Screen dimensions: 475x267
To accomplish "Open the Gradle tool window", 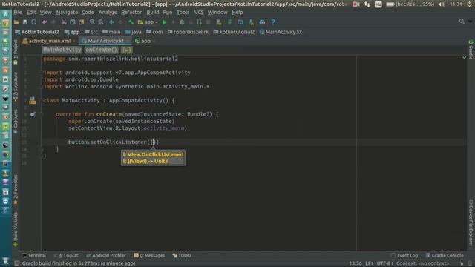I will (471, 50).
